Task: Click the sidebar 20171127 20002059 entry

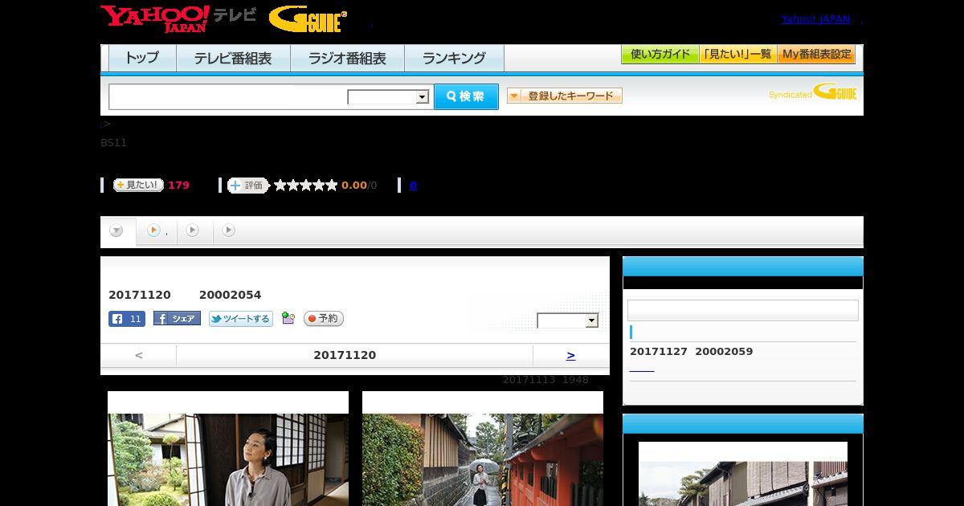Action: tap(691, 352)
